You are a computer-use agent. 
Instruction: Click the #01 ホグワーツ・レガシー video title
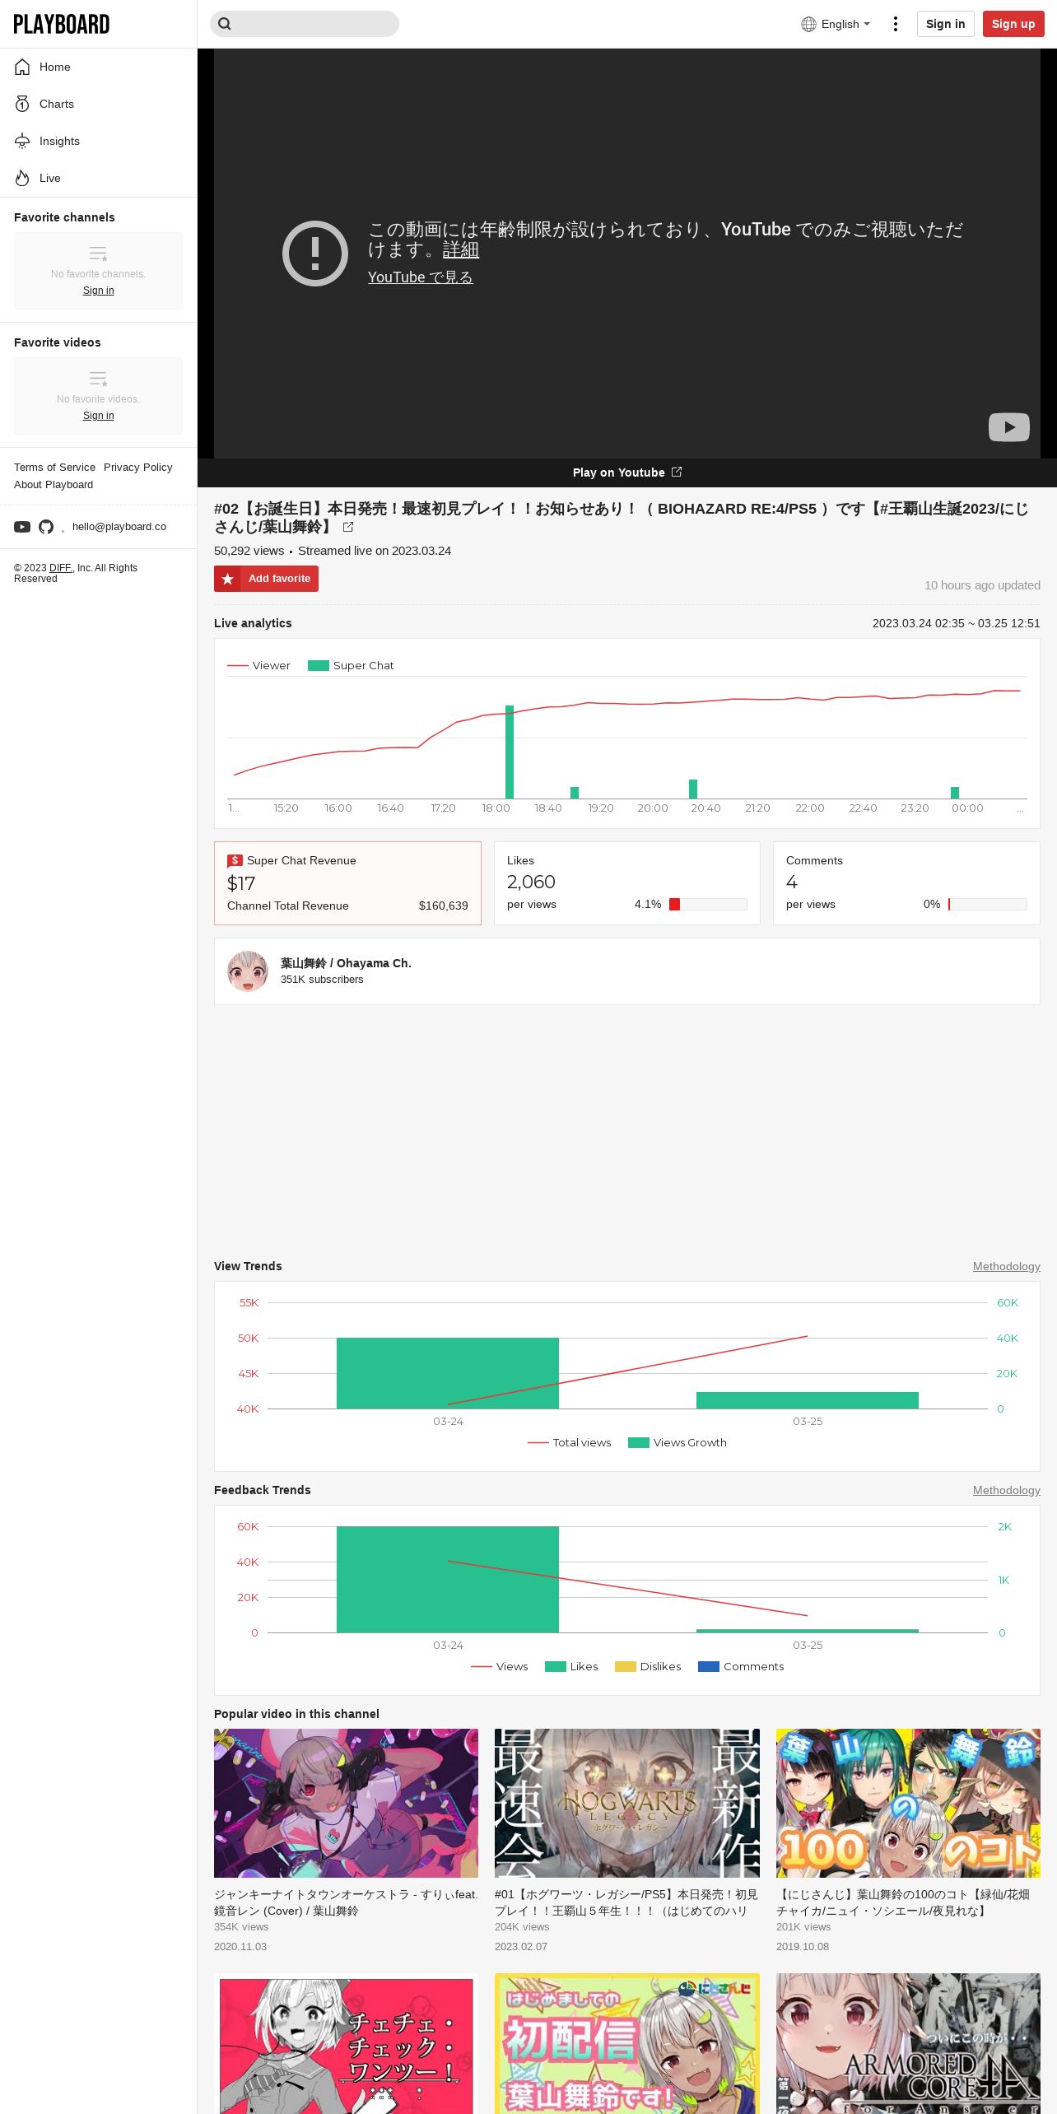click(x=626, y=1902)
